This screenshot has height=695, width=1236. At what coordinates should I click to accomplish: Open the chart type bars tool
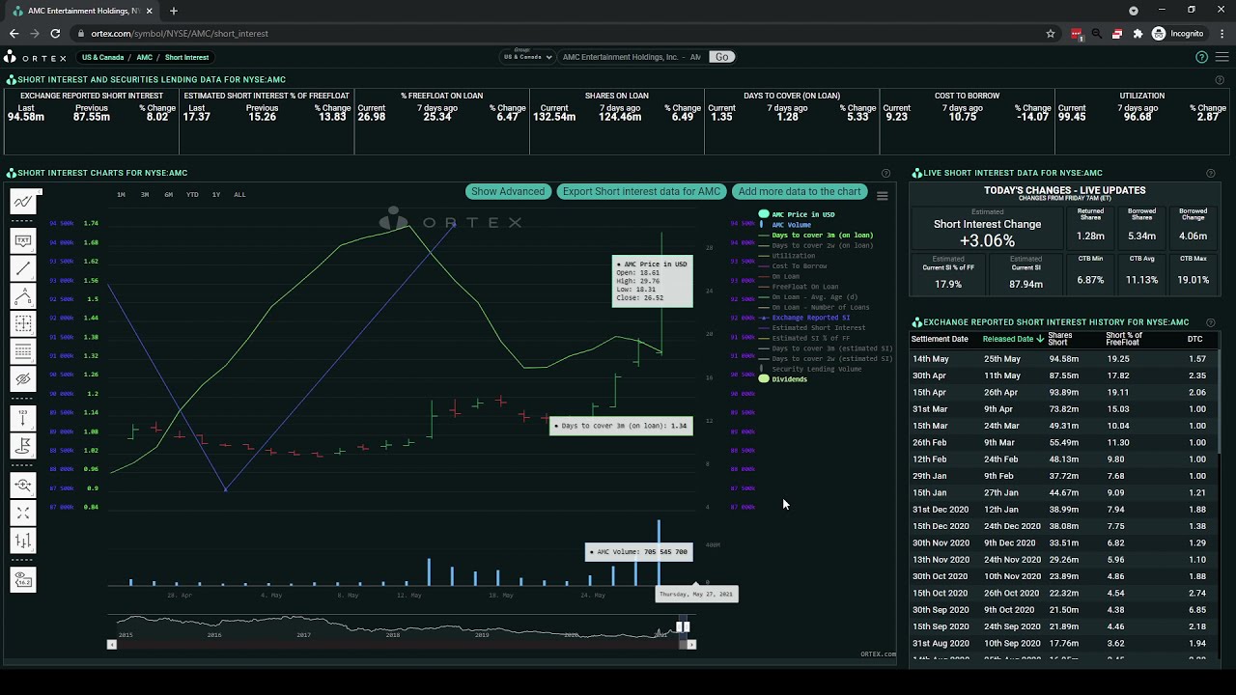pyautogui.click(x=23, y=541)
